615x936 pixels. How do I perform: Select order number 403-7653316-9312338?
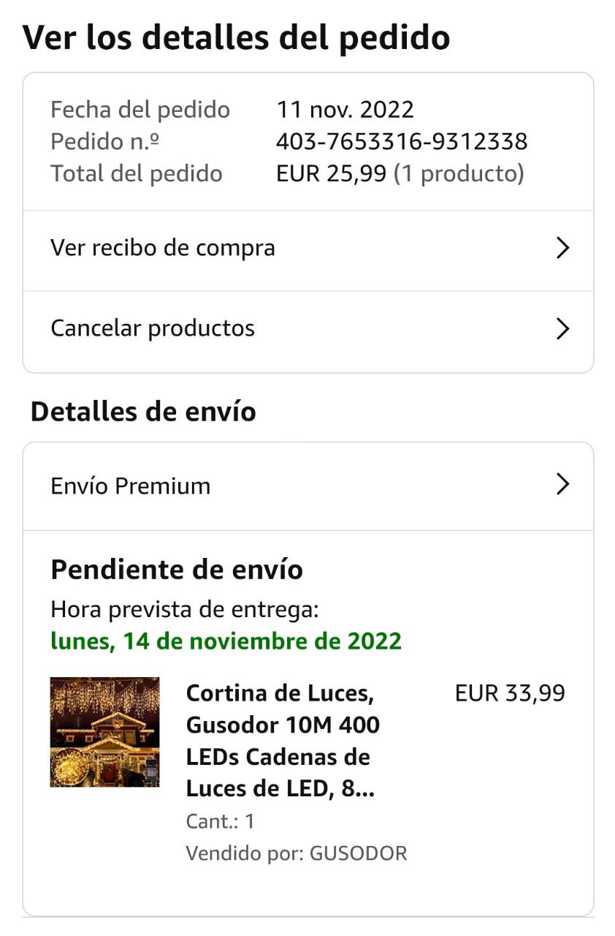[x=402, y=142]
